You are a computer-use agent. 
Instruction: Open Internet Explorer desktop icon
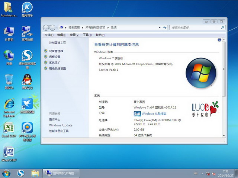point(9,108)
